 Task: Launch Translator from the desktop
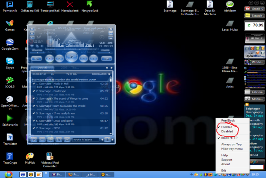point(10,139)
